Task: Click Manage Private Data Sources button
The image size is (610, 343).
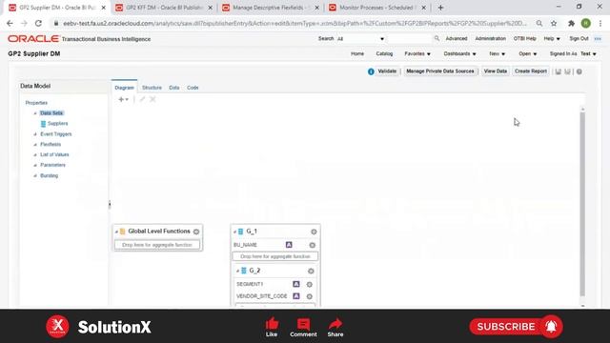Action: click(440, 71)
